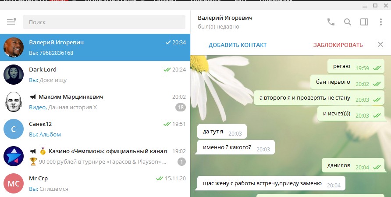Click ЗАБЛОКИРОВАТЬ button

tap(338, 45)
